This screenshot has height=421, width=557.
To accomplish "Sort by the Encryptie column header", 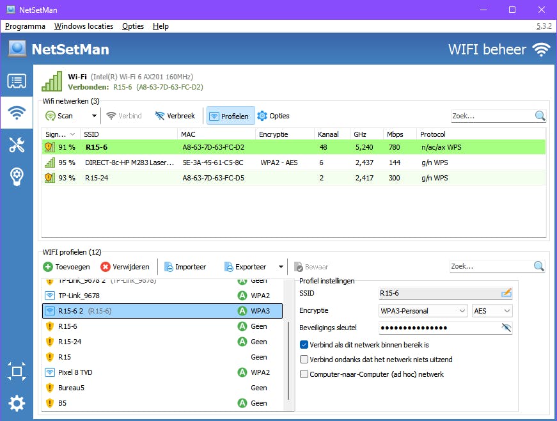I will [285, 134].
